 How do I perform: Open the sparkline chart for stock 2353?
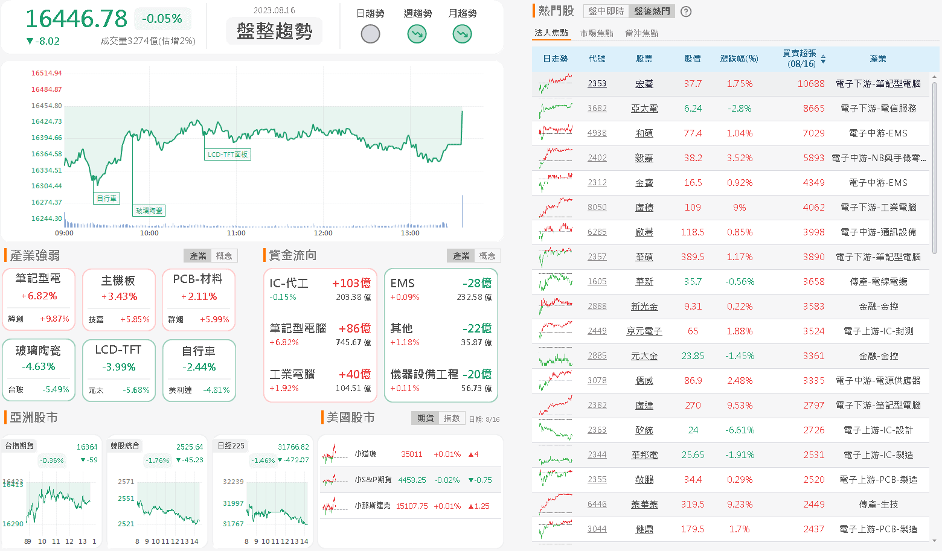(555, 83)
